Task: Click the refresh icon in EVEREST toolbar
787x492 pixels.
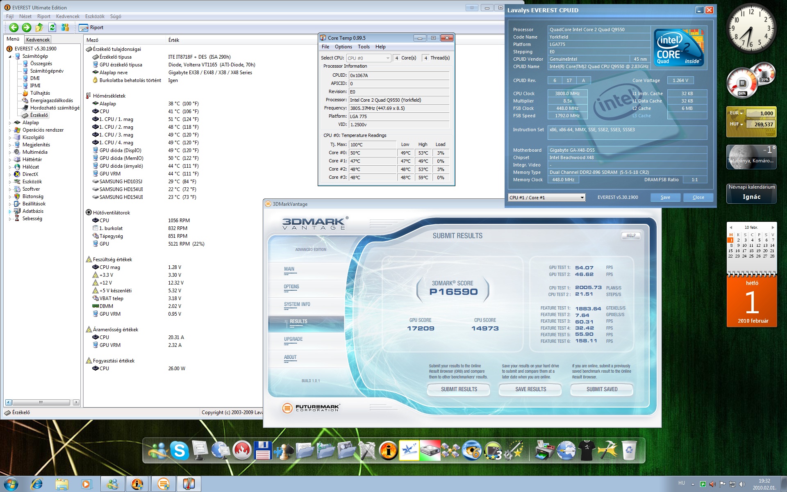Action: (52, 27)
